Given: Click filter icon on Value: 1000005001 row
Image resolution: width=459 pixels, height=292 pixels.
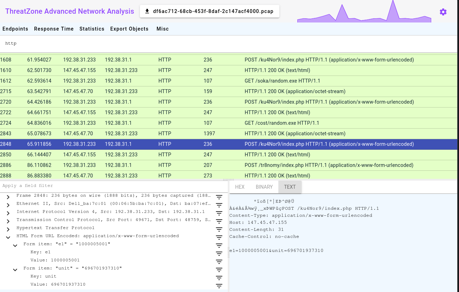Looking at the screenshot, I should click(x=219, y=262).
